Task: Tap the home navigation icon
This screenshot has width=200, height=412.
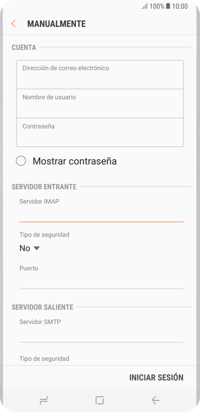Action: [x=100, y=400]
